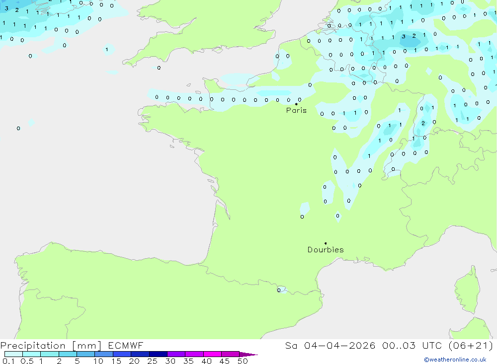Open the weatheronline.co.uk copyright link
The height and width of the screenshot is (364, 497).
click(455, 360)
